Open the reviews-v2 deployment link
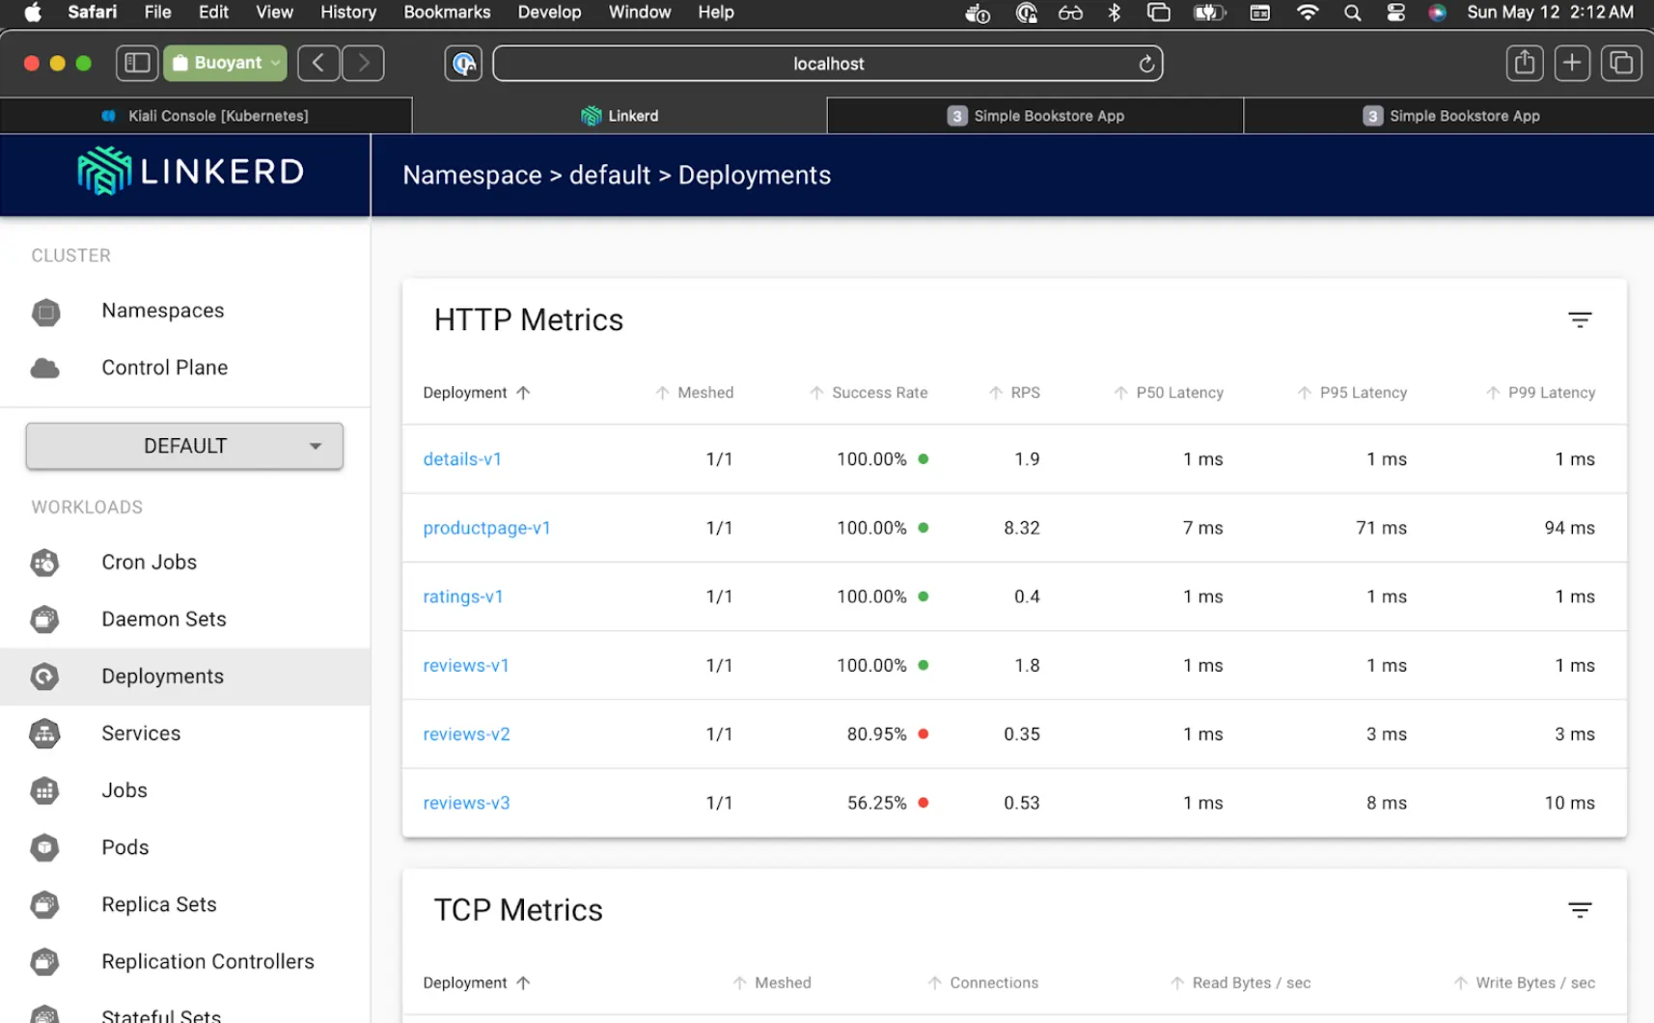Viewport: 1654px width, 1023px height. point(466,734)
